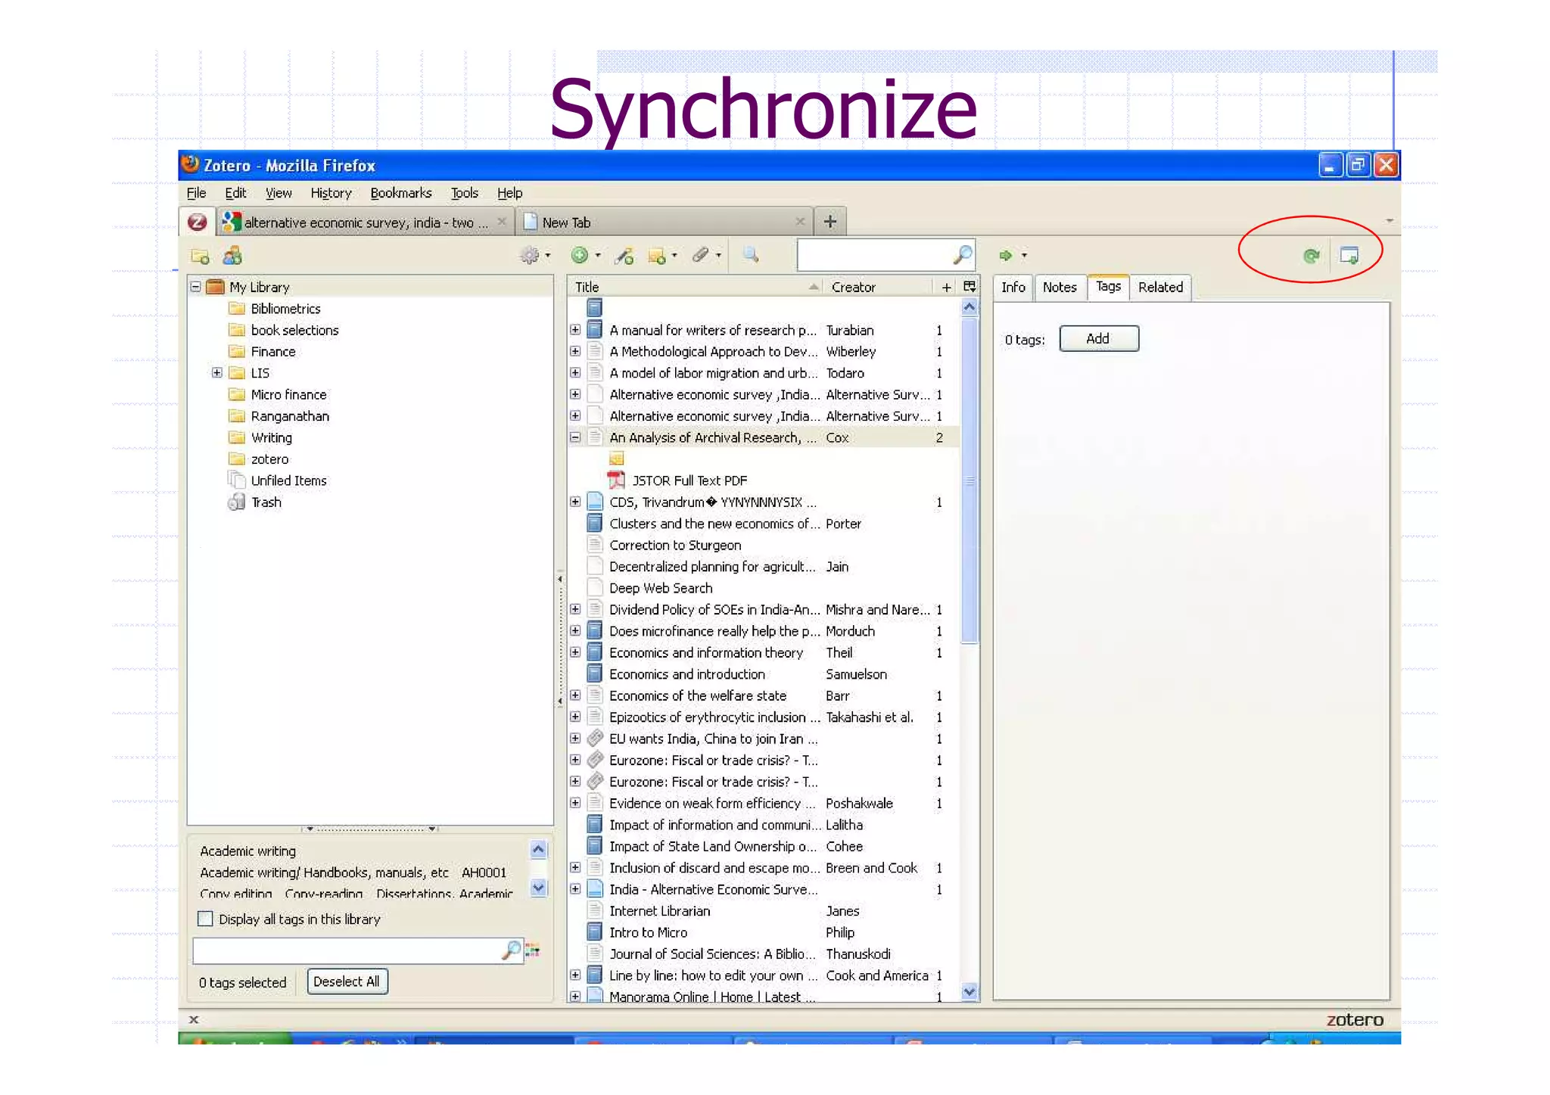Close the Zotero pane with X icon
1550x1095 pixels.
(194, 1019)
